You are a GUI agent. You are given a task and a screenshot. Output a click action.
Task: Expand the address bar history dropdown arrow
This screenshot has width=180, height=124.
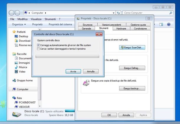click(x=114, y=13)
